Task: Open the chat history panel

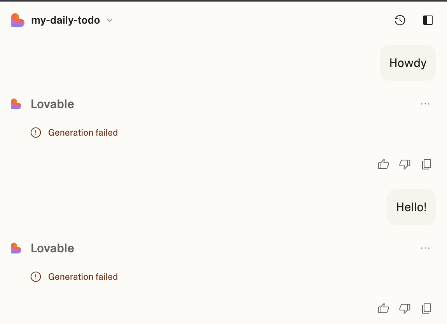Action: 400,20
